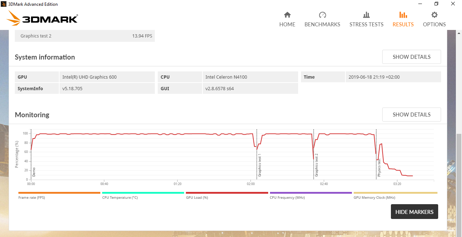
Task: Click the Benchmarks gauge icon
Action: click(x=322, y=15)
